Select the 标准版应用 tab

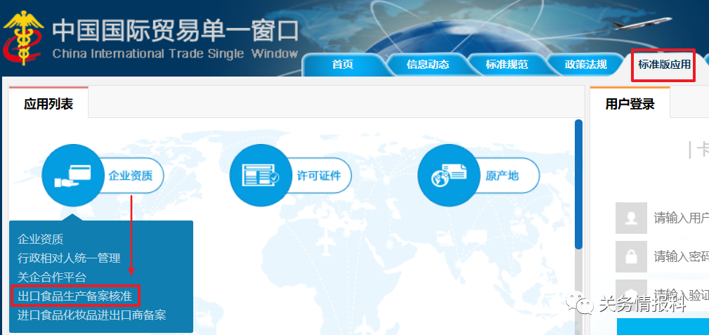[664, 65]
